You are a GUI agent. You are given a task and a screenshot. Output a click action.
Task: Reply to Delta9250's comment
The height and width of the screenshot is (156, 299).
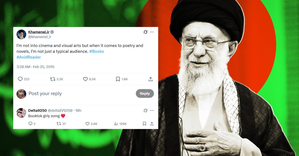[30, 124]
